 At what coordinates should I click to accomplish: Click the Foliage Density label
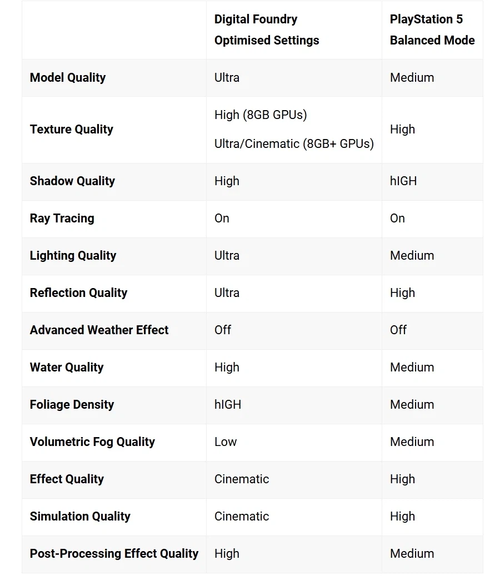72,405
